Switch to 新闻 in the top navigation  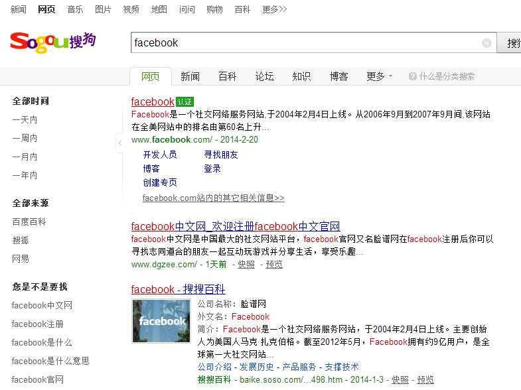(19, 9)
